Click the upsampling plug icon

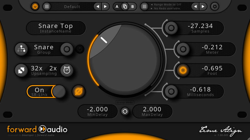21,70
